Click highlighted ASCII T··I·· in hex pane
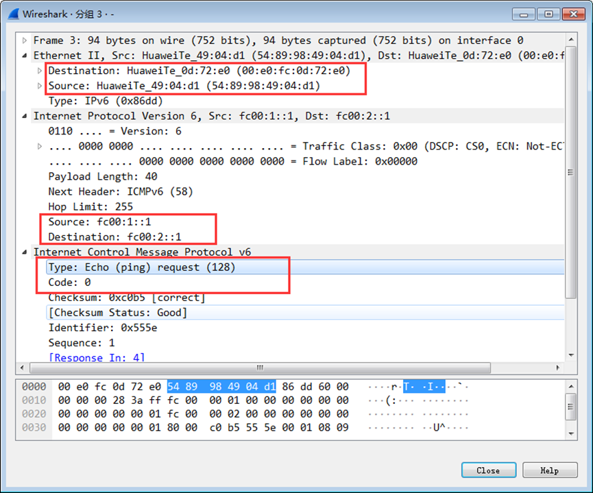 click(x=424, y=387)
